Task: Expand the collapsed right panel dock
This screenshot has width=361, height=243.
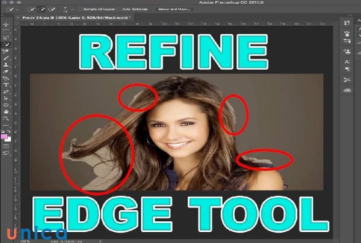Action: (350, 15)
